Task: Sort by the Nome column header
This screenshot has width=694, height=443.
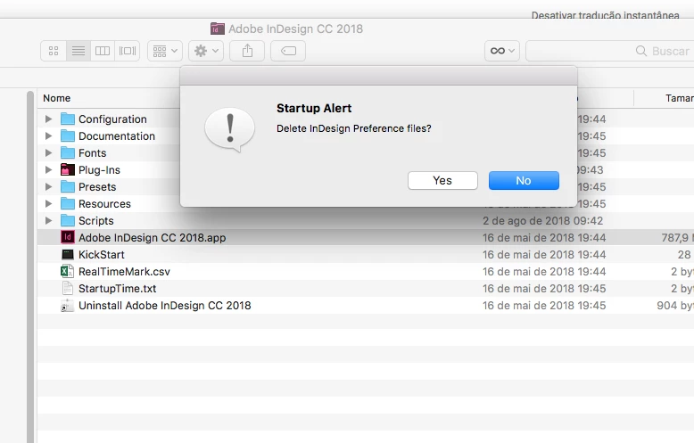Action: pos(57,98)
